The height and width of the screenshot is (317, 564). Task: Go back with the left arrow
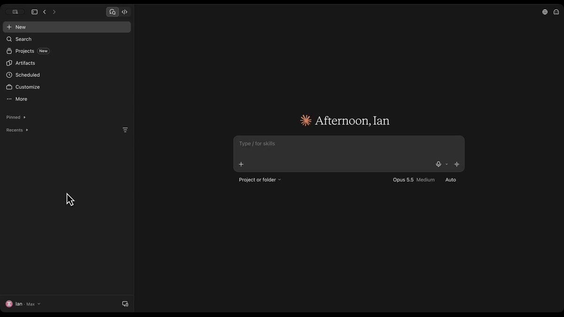click(x=45, y=12)
